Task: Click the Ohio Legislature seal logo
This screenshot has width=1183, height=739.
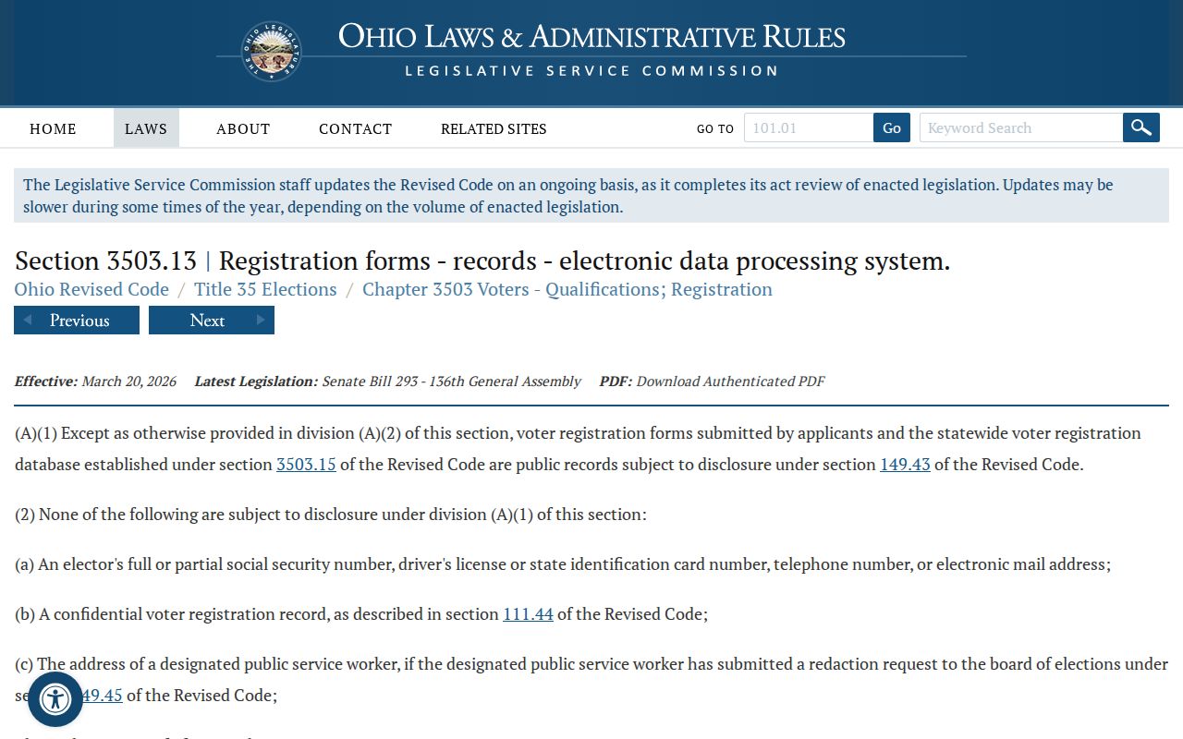Action: point(271,52)
